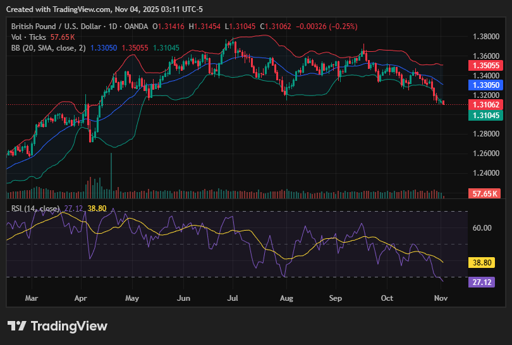
Task: Open the RSI (14, close) indicator legend
Action: coord(35,209)
